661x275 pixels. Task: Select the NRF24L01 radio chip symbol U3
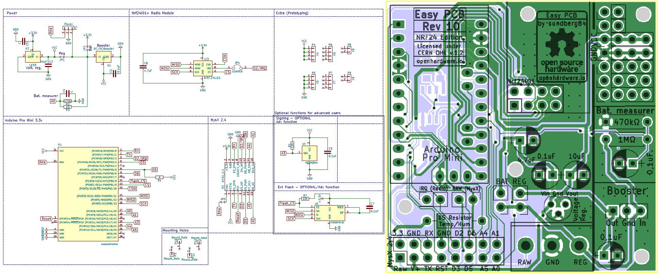(203, 68)
